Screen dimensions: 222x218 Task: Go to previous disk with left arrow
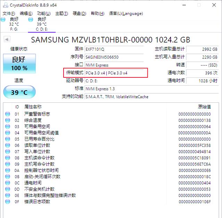click(7, 39)
